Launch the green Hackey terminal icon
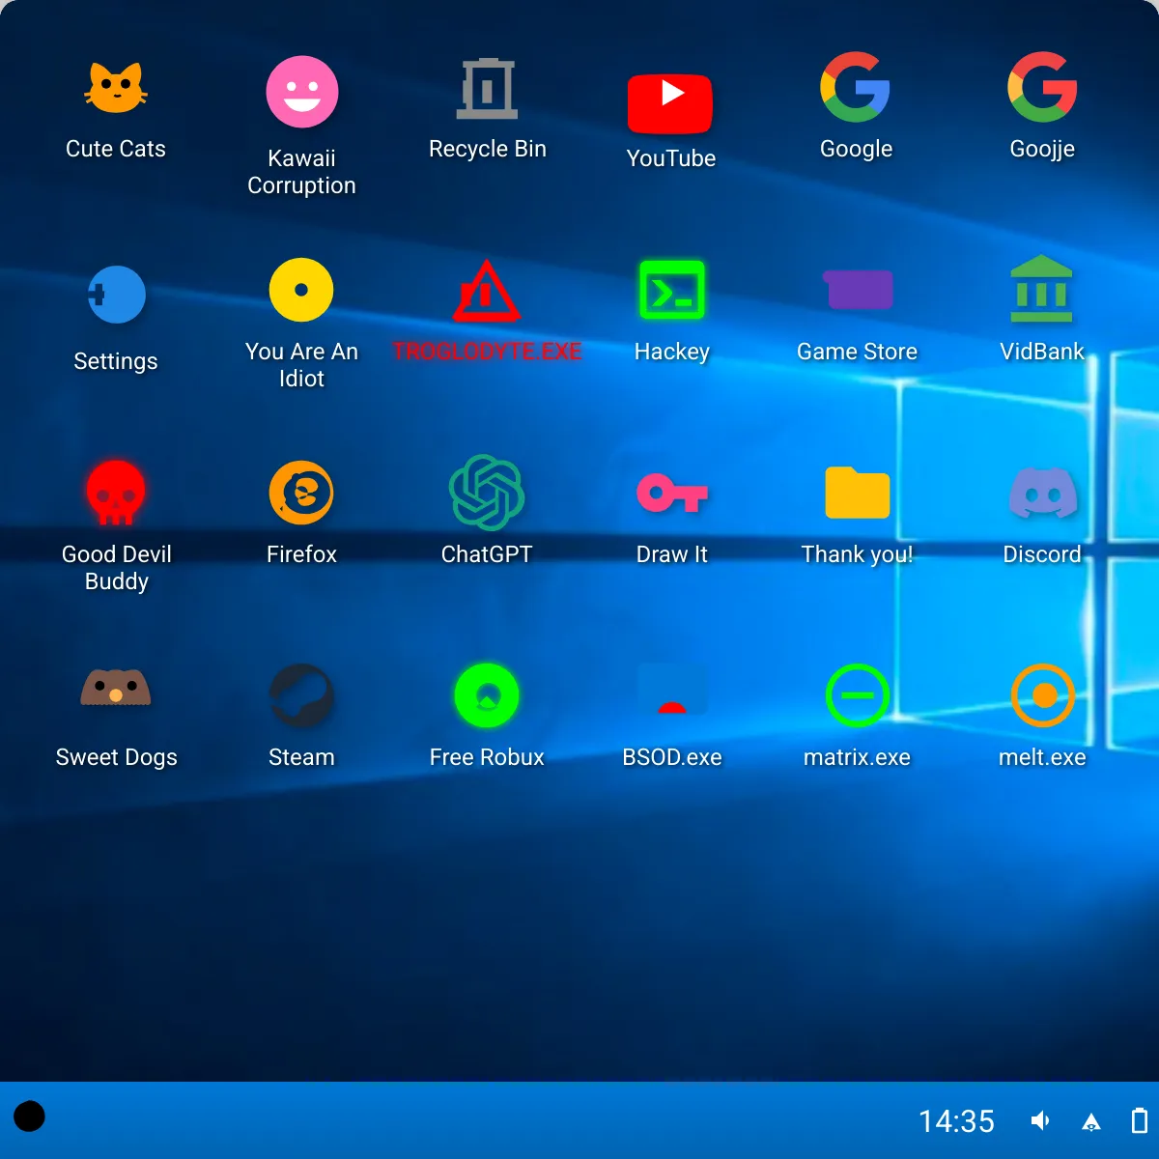 672,290
